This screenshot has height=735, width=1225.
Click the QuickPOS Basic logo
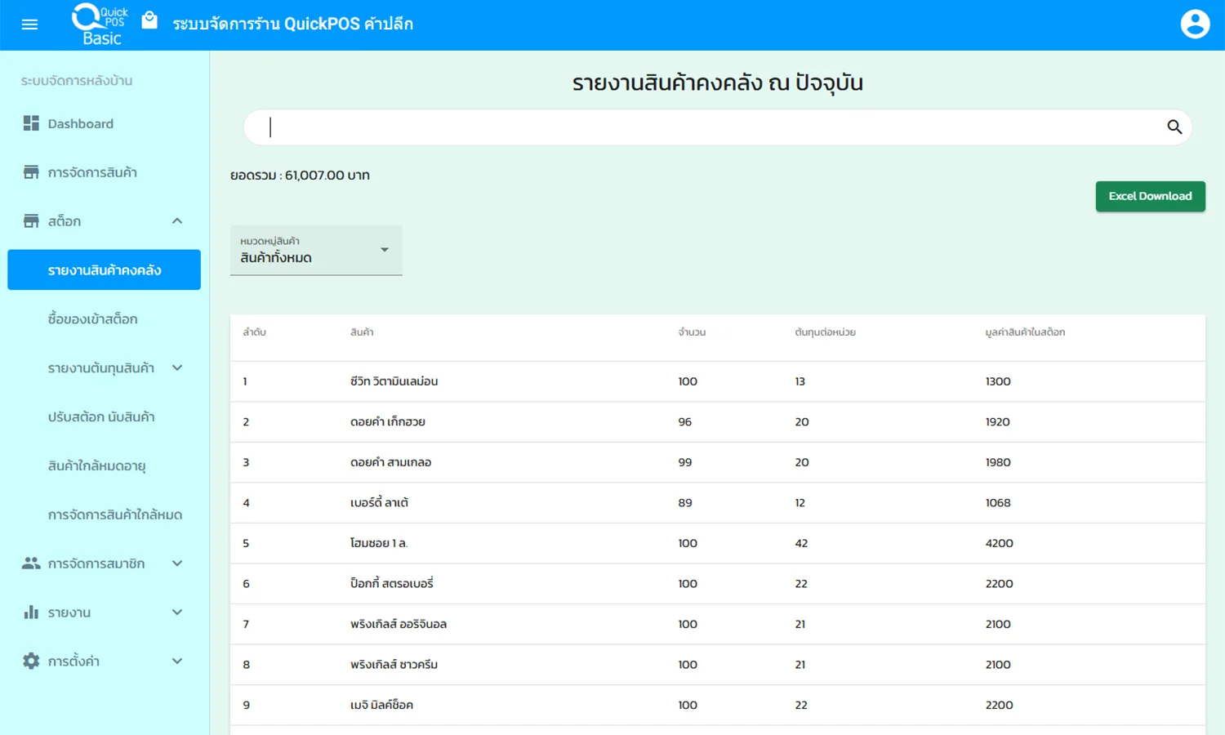(100, 24)
